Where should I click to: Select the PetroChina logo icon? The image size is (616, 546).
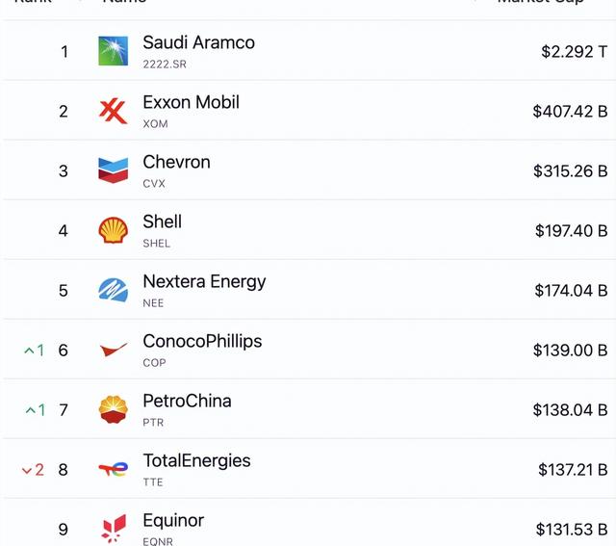(x=114, y=409)
